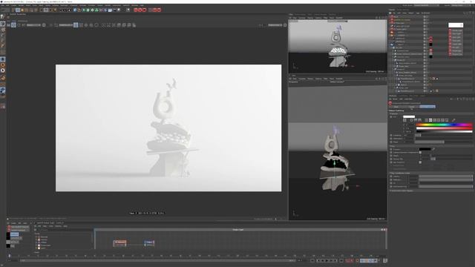Click the highlighted blue icon at render view toolbar start
Screen dimensions: 475x267
click(13, 25)
